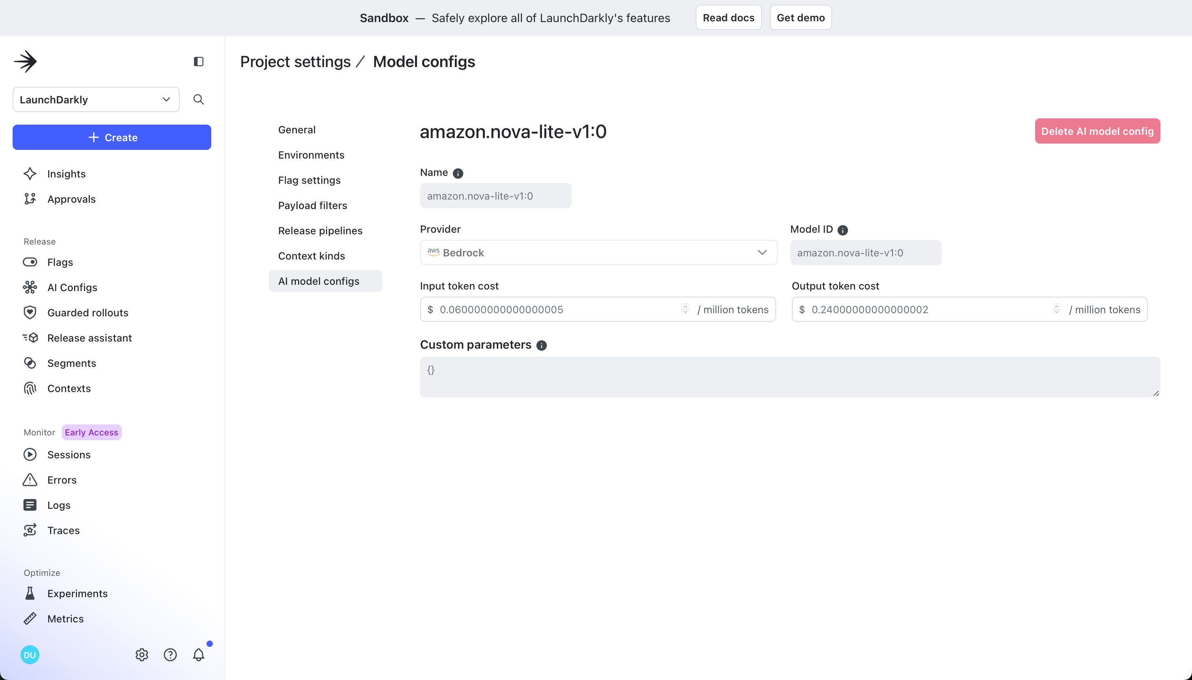Go to Project settings breadcrumb
The height and width of the screenshot is (680, 1192).
[x=295, y=62]
